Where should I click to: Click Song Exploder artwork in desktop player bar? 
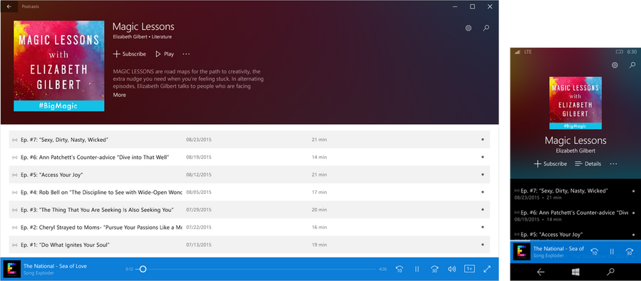click(12, 269)
